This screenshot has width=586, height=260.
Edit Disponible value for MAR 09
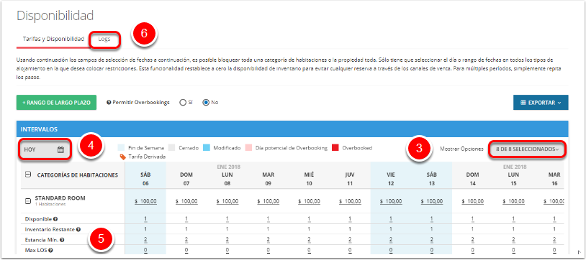tap(268, 219)
